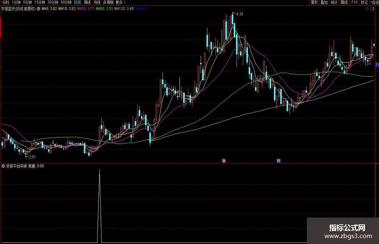Click the diamond icon at chart corner
This screenshot has width=379, height=244.
367,9
